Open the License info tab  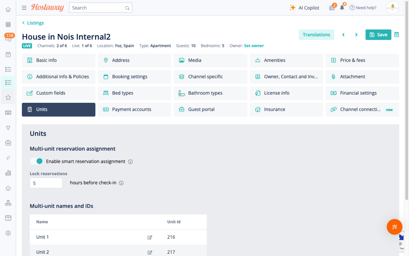pyautogui.click(x=286, y=93)
